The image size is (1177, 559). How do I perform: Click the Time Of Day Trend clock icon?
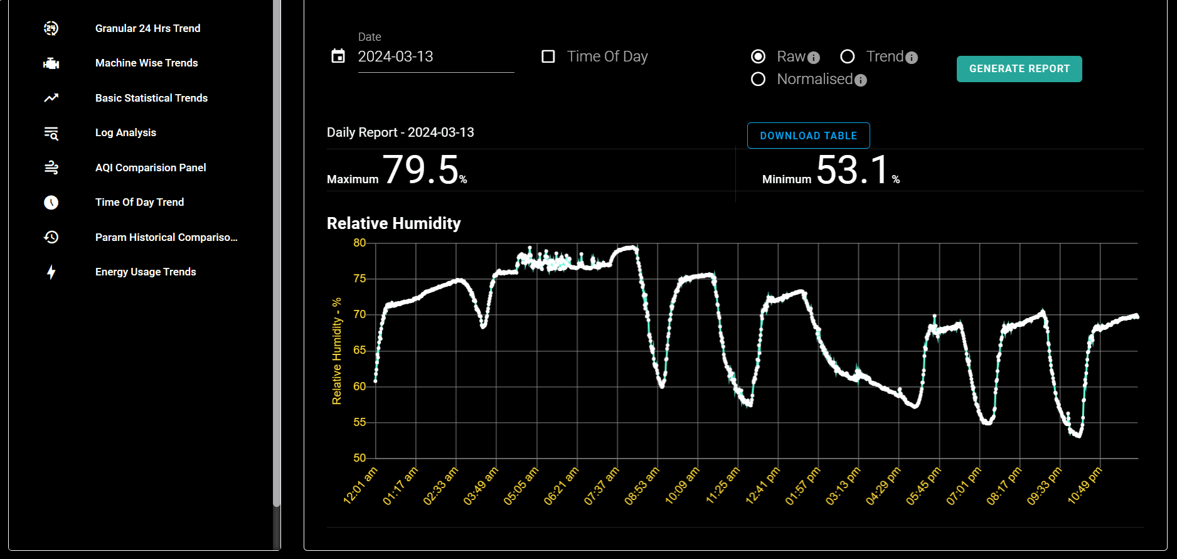[51, 202]
